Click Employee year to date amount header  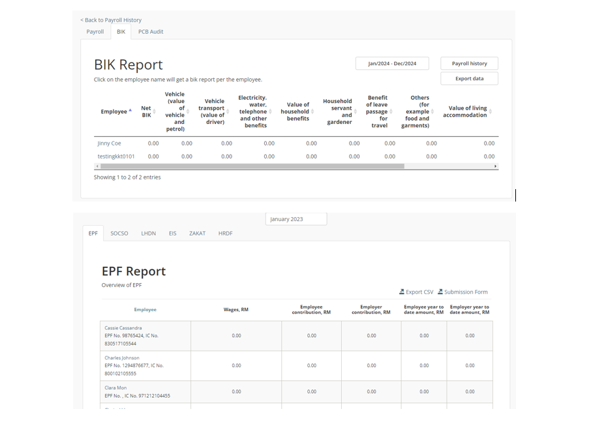(x=424, y=310)
